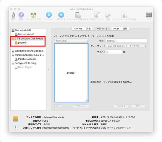Switch to the First Aid tab
Viewport: 162px width, 142px height.
78,29
